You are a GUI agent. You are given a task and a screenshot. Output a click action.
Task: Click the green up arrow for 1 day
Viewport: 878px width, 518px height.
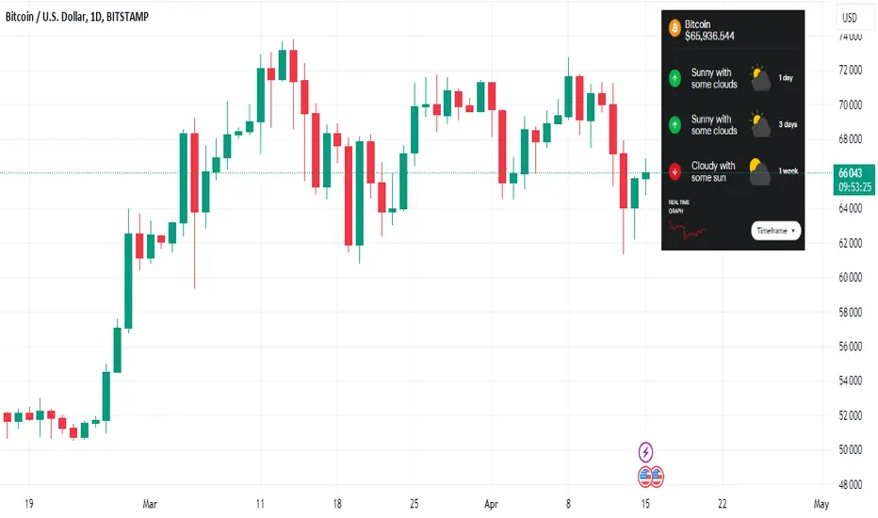point(675,78)
